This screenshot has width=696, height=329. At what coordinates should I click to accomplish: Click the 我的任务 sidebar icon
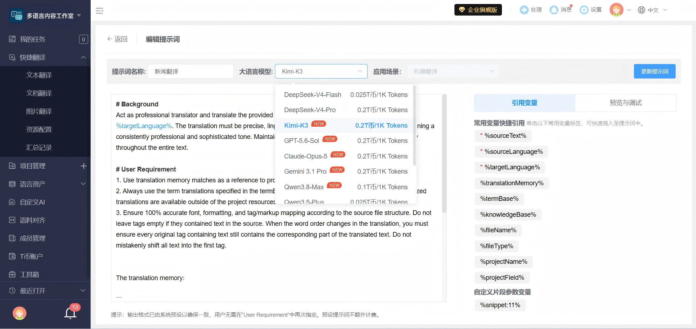pyautogui.click(x=12, y=39)
